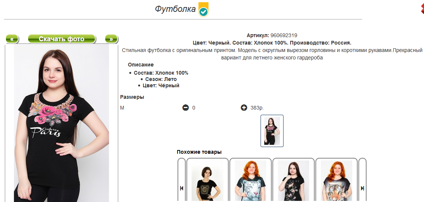Click the 383р. price label

pyautogui.click(x=257, y=108)
